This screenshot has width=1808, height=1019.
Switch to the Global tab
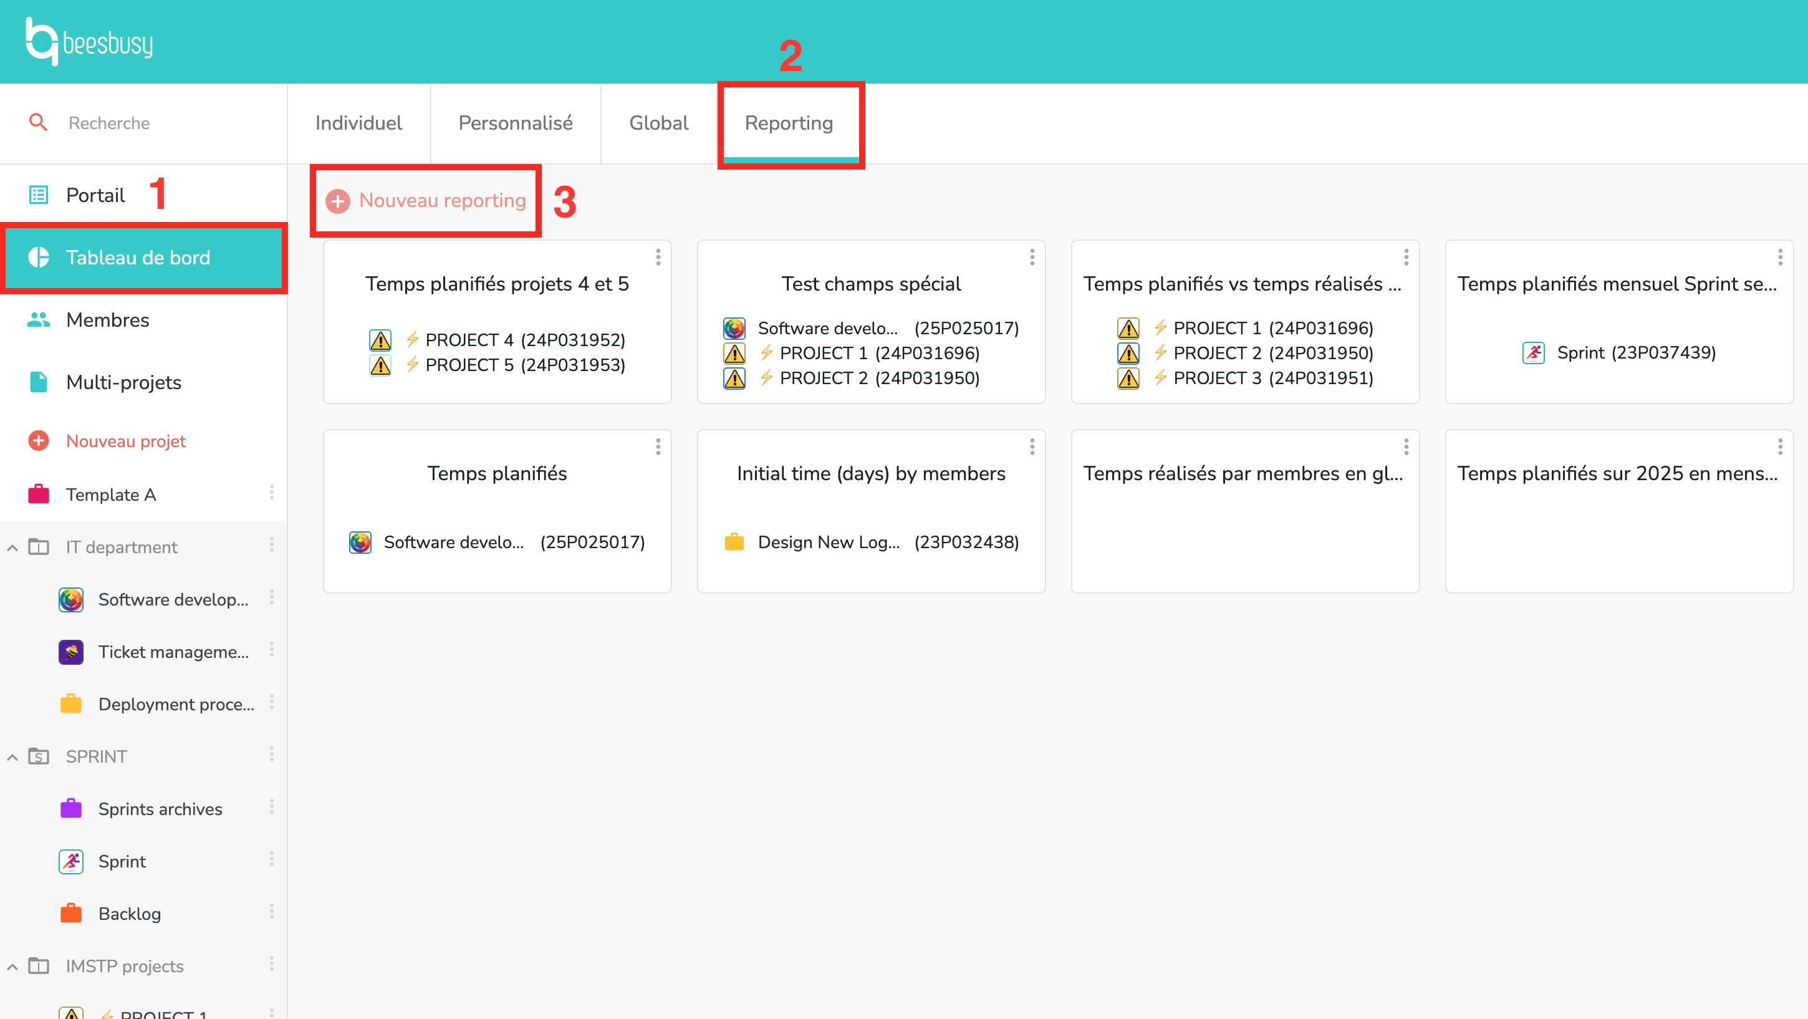click(x=658, y=123)
